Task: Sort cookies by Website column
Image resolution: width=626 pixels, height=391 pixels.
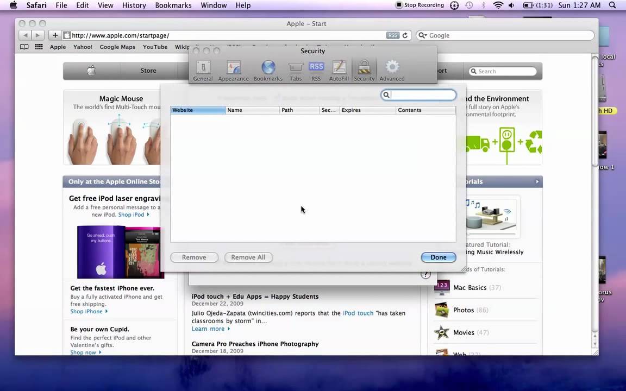Action: (198, 110)
